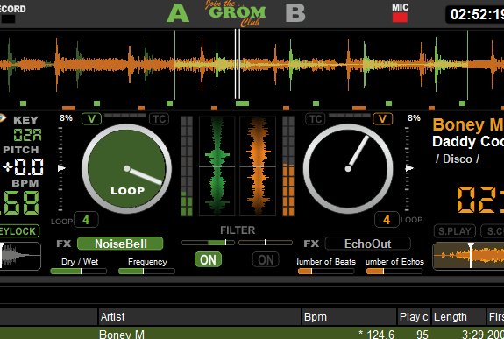Screen dimensions: 504x339
Task: Click the +0.0 pitch value
Action: pyautogui.click(x=23, y=167)
